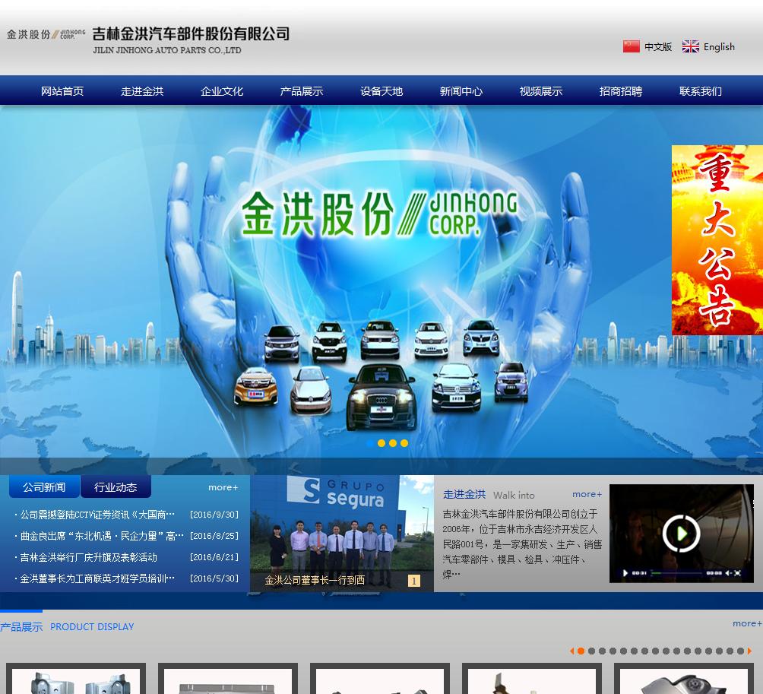Screen dimensions: 763x694
Task: Click 联系我们 in the navigation bar
Action: point(701,91)
